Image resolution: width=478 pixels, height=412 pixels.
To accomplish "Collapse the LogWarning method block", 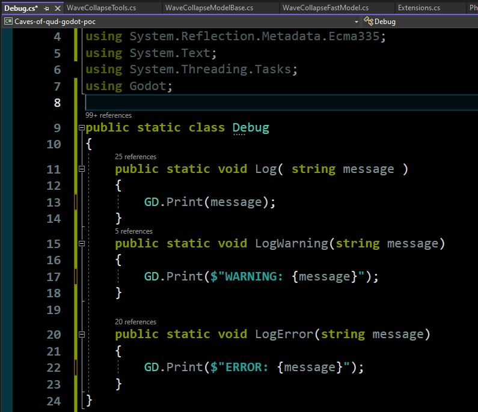I will tap(81, 244).
